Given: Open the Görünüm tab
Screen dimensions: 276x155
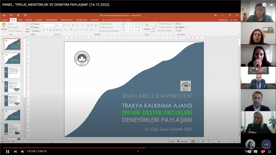Looking at the screenshot, I should 95,20.
